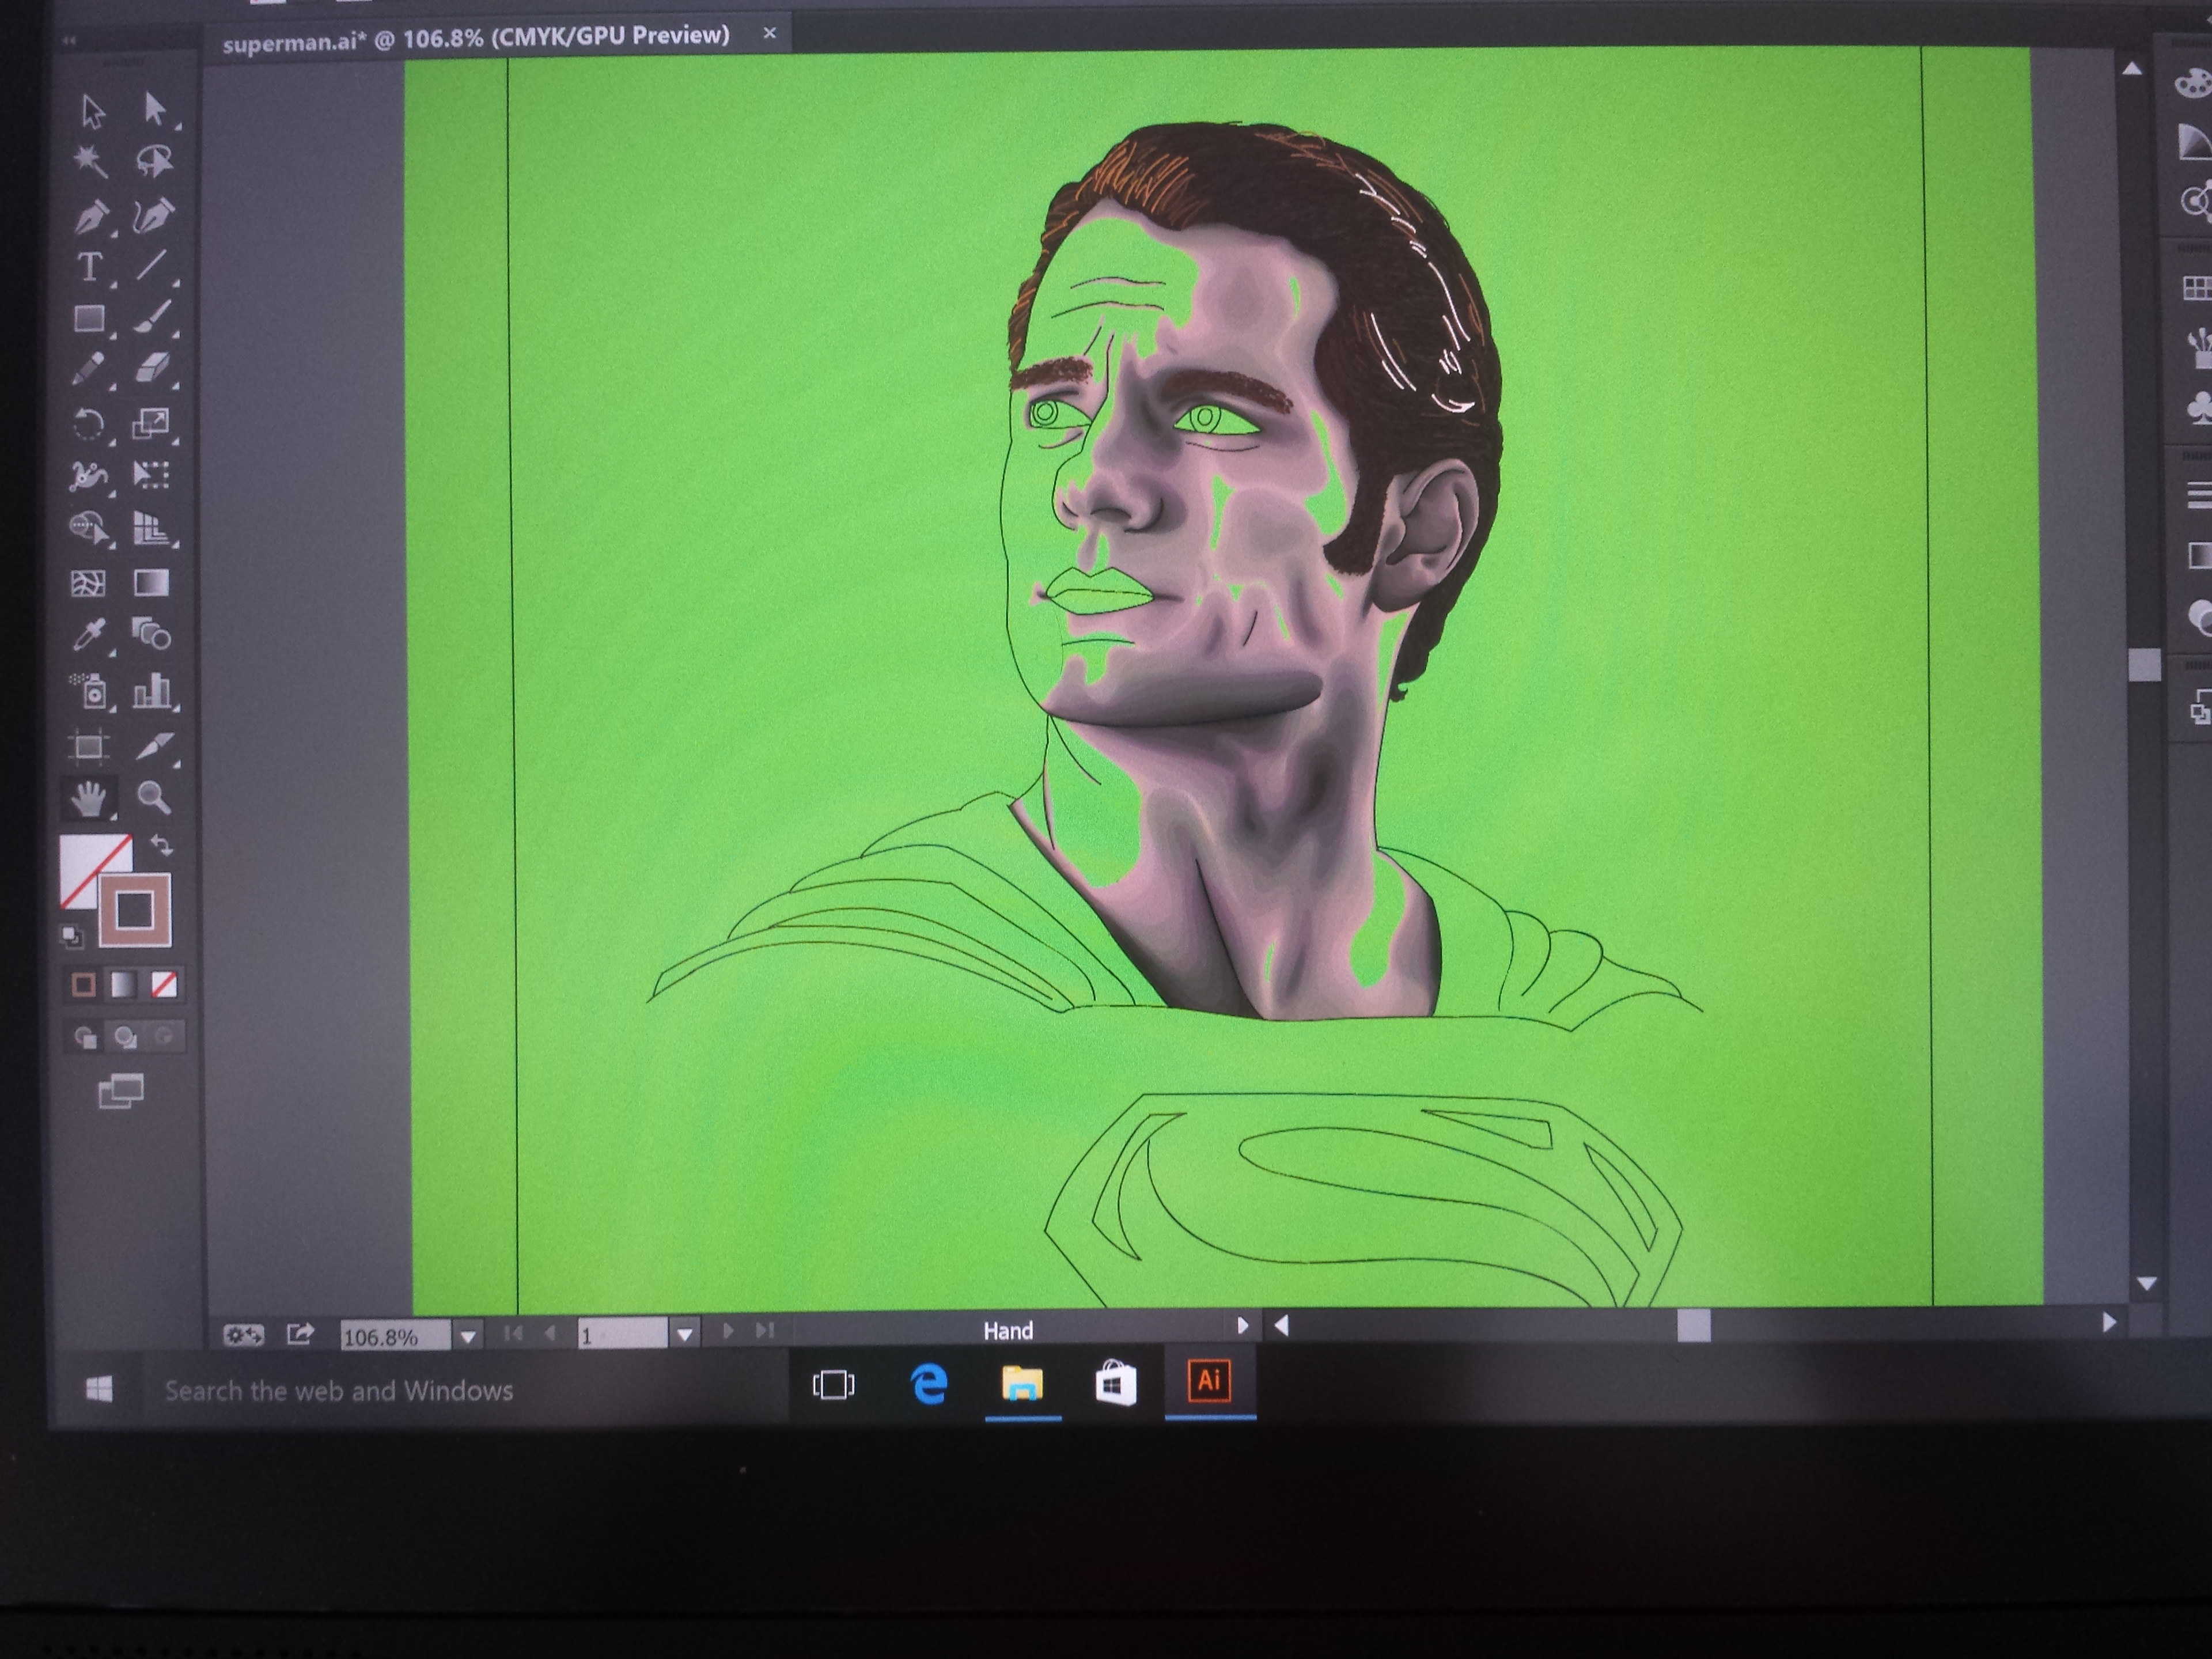
Task: Select the Eraser tool
Action: [152, 368]
